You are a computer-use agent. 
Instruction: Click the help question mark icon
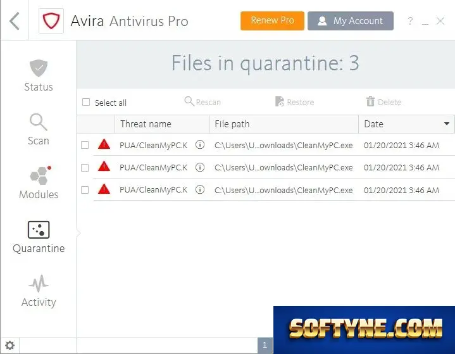click(410, 21)
